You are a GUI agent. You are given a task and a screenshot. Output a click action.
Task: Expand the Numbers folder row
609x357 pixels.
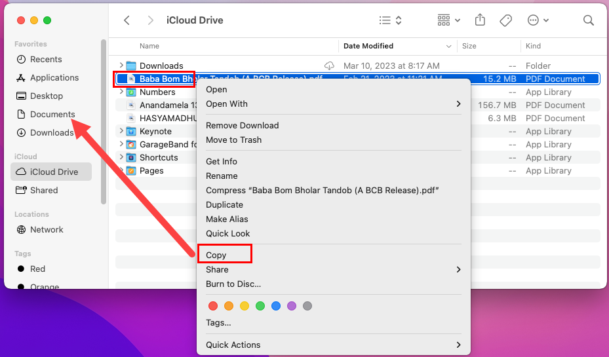point(121,92)
